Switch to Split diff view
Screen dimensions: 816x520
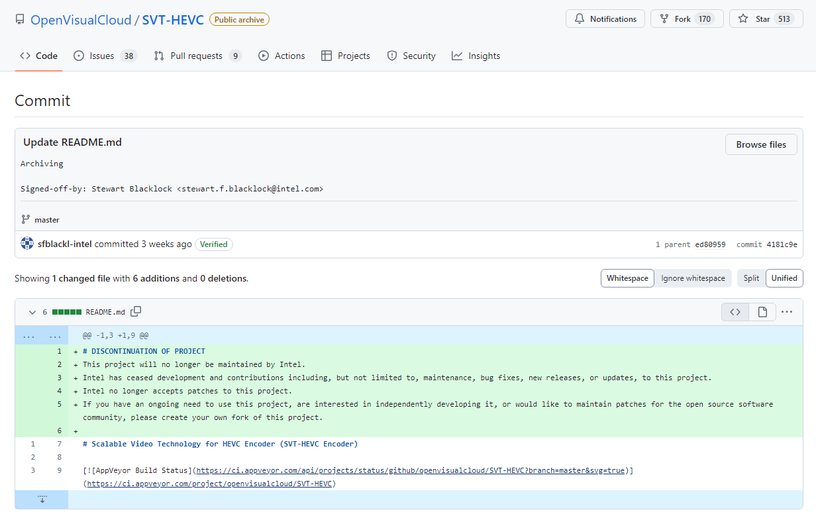click(x=751, y=278)
